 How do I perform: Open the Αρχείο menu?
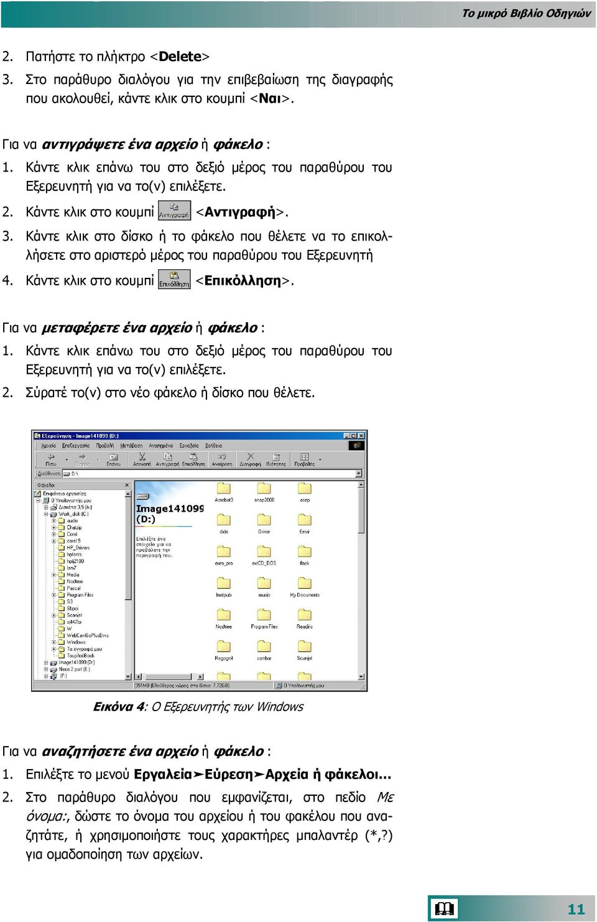(49, 446)
